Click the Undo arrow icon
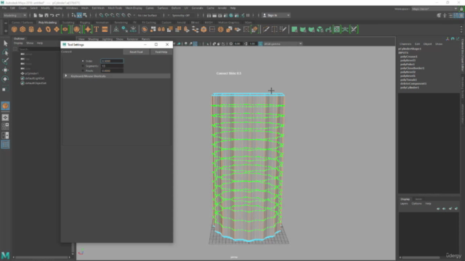 (52, 15)
